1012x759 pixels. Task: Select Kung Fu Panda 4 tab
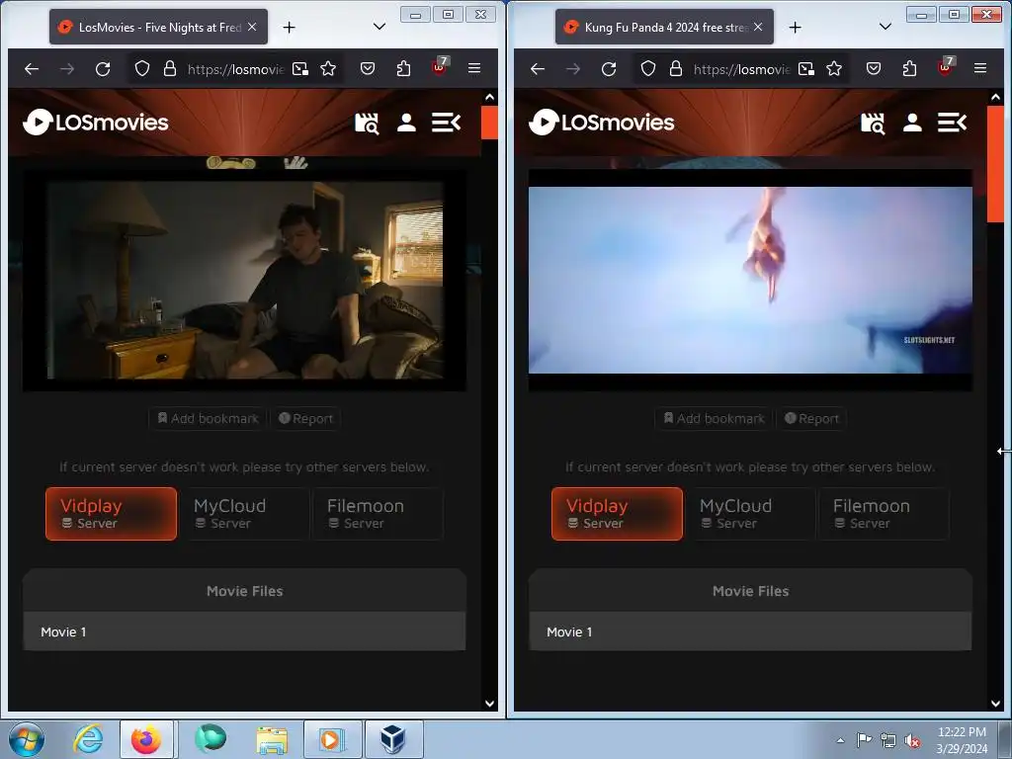665,27
